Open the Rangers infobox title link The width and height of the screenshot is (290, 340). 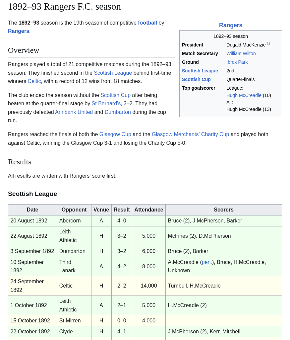(x=230, y=25)
